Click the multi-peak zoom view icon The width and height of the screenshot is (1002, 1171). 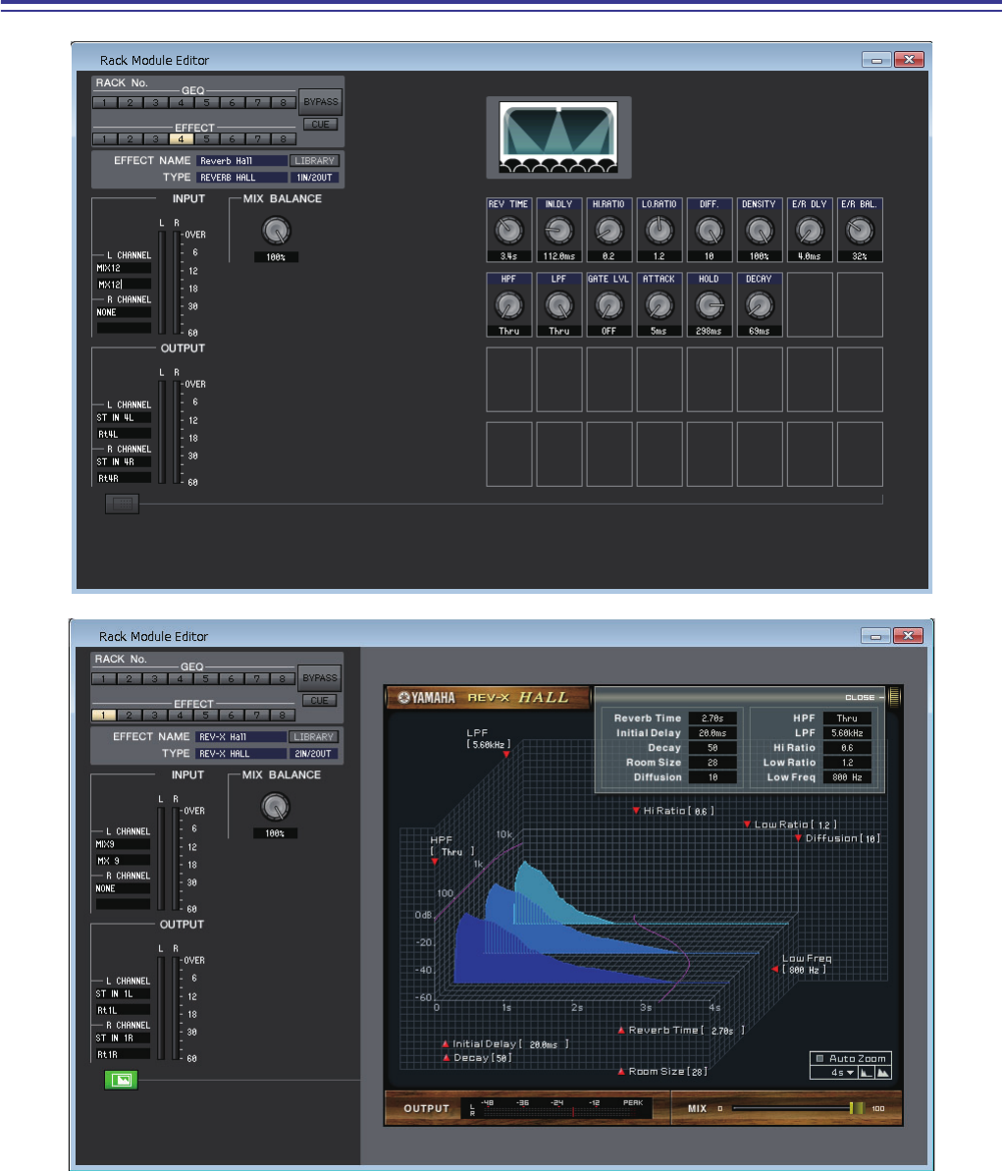(x=882, y=1073)
